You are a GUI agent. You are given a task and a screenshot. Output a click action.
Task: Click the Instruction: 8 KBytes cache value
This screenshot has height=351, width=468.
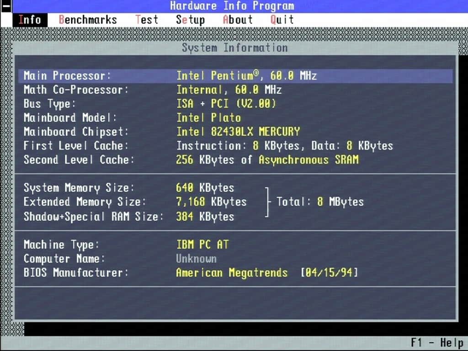238,146
